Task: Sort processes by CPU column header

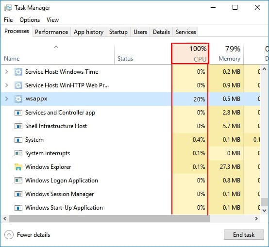Action: pos(190,53)
